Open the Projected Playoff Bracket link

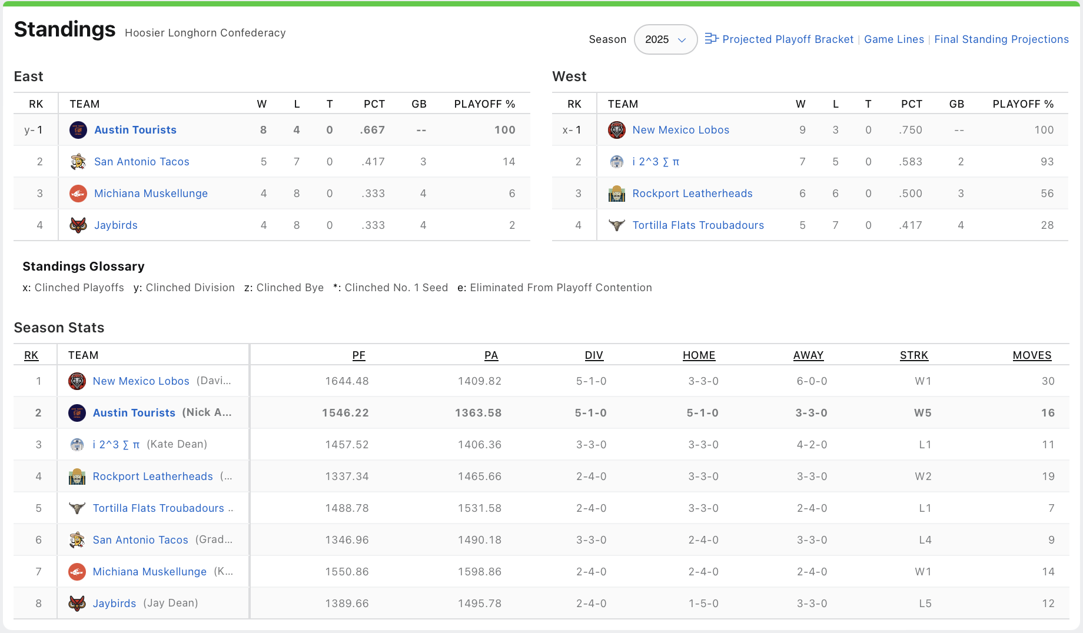(788, 39)
